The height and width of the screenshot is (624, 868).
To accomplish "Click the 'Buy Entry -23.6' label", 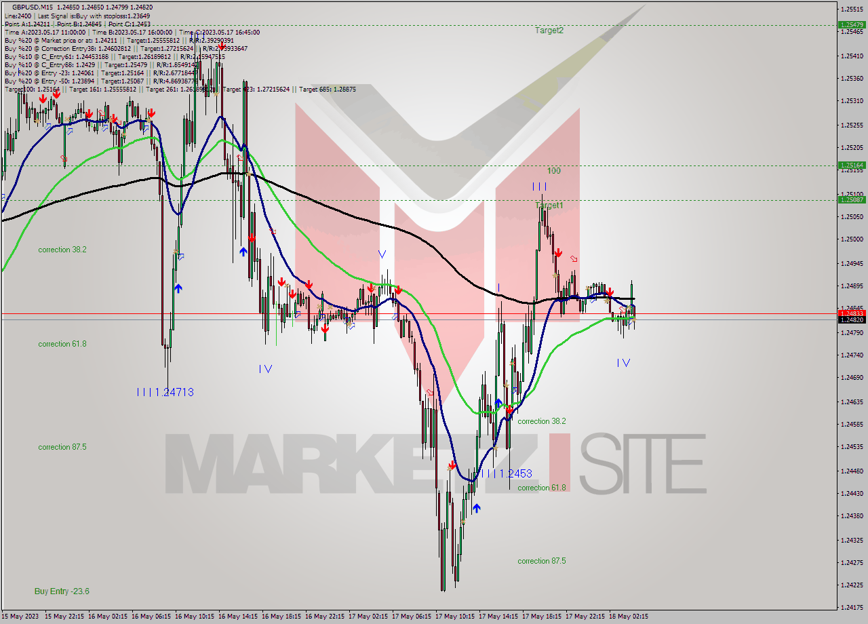I will click(x=62, y=591).
